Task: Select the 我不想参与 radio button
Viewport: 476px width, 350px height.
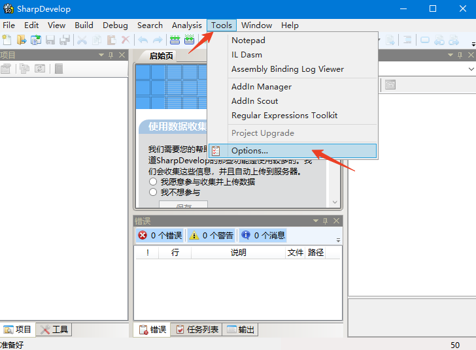Action: (x=153, y=192)
